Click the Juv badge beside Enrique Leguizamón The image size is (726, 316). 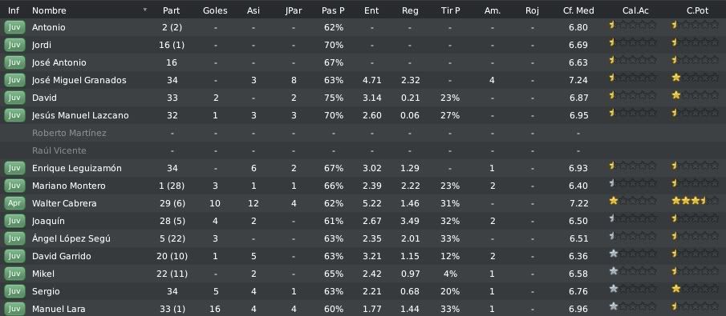14,168
